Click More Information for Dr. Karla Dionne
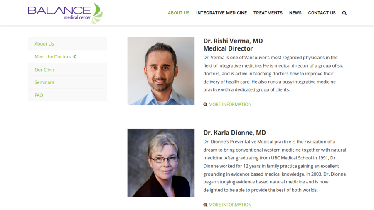Viewport: 374px width, 210px height. [x=230, y=205]
